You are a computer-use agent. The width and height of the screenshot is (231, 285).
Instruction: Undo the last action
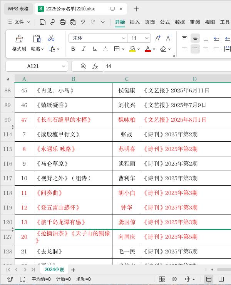(83, 22)
